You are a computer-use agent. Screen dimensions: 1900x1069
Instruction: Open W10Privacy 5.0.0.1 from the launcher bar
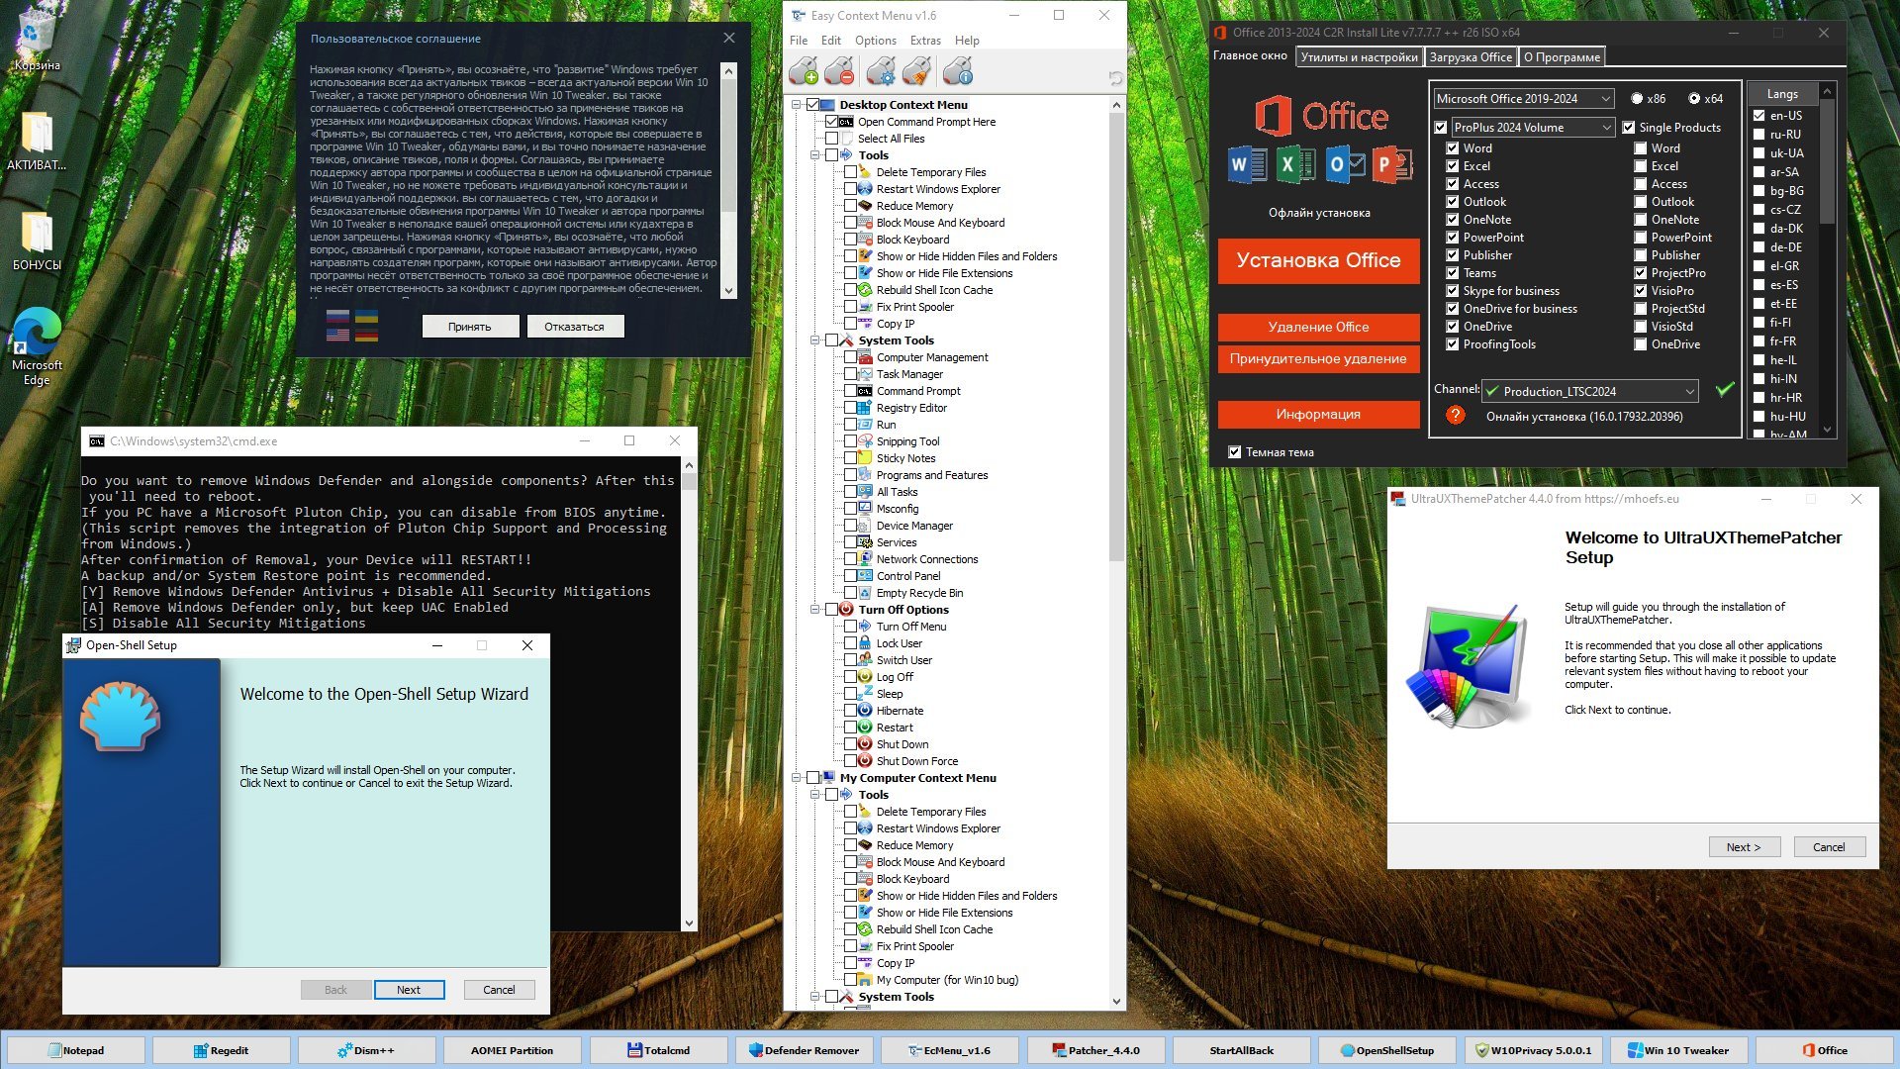[x=1533, y=1050]
